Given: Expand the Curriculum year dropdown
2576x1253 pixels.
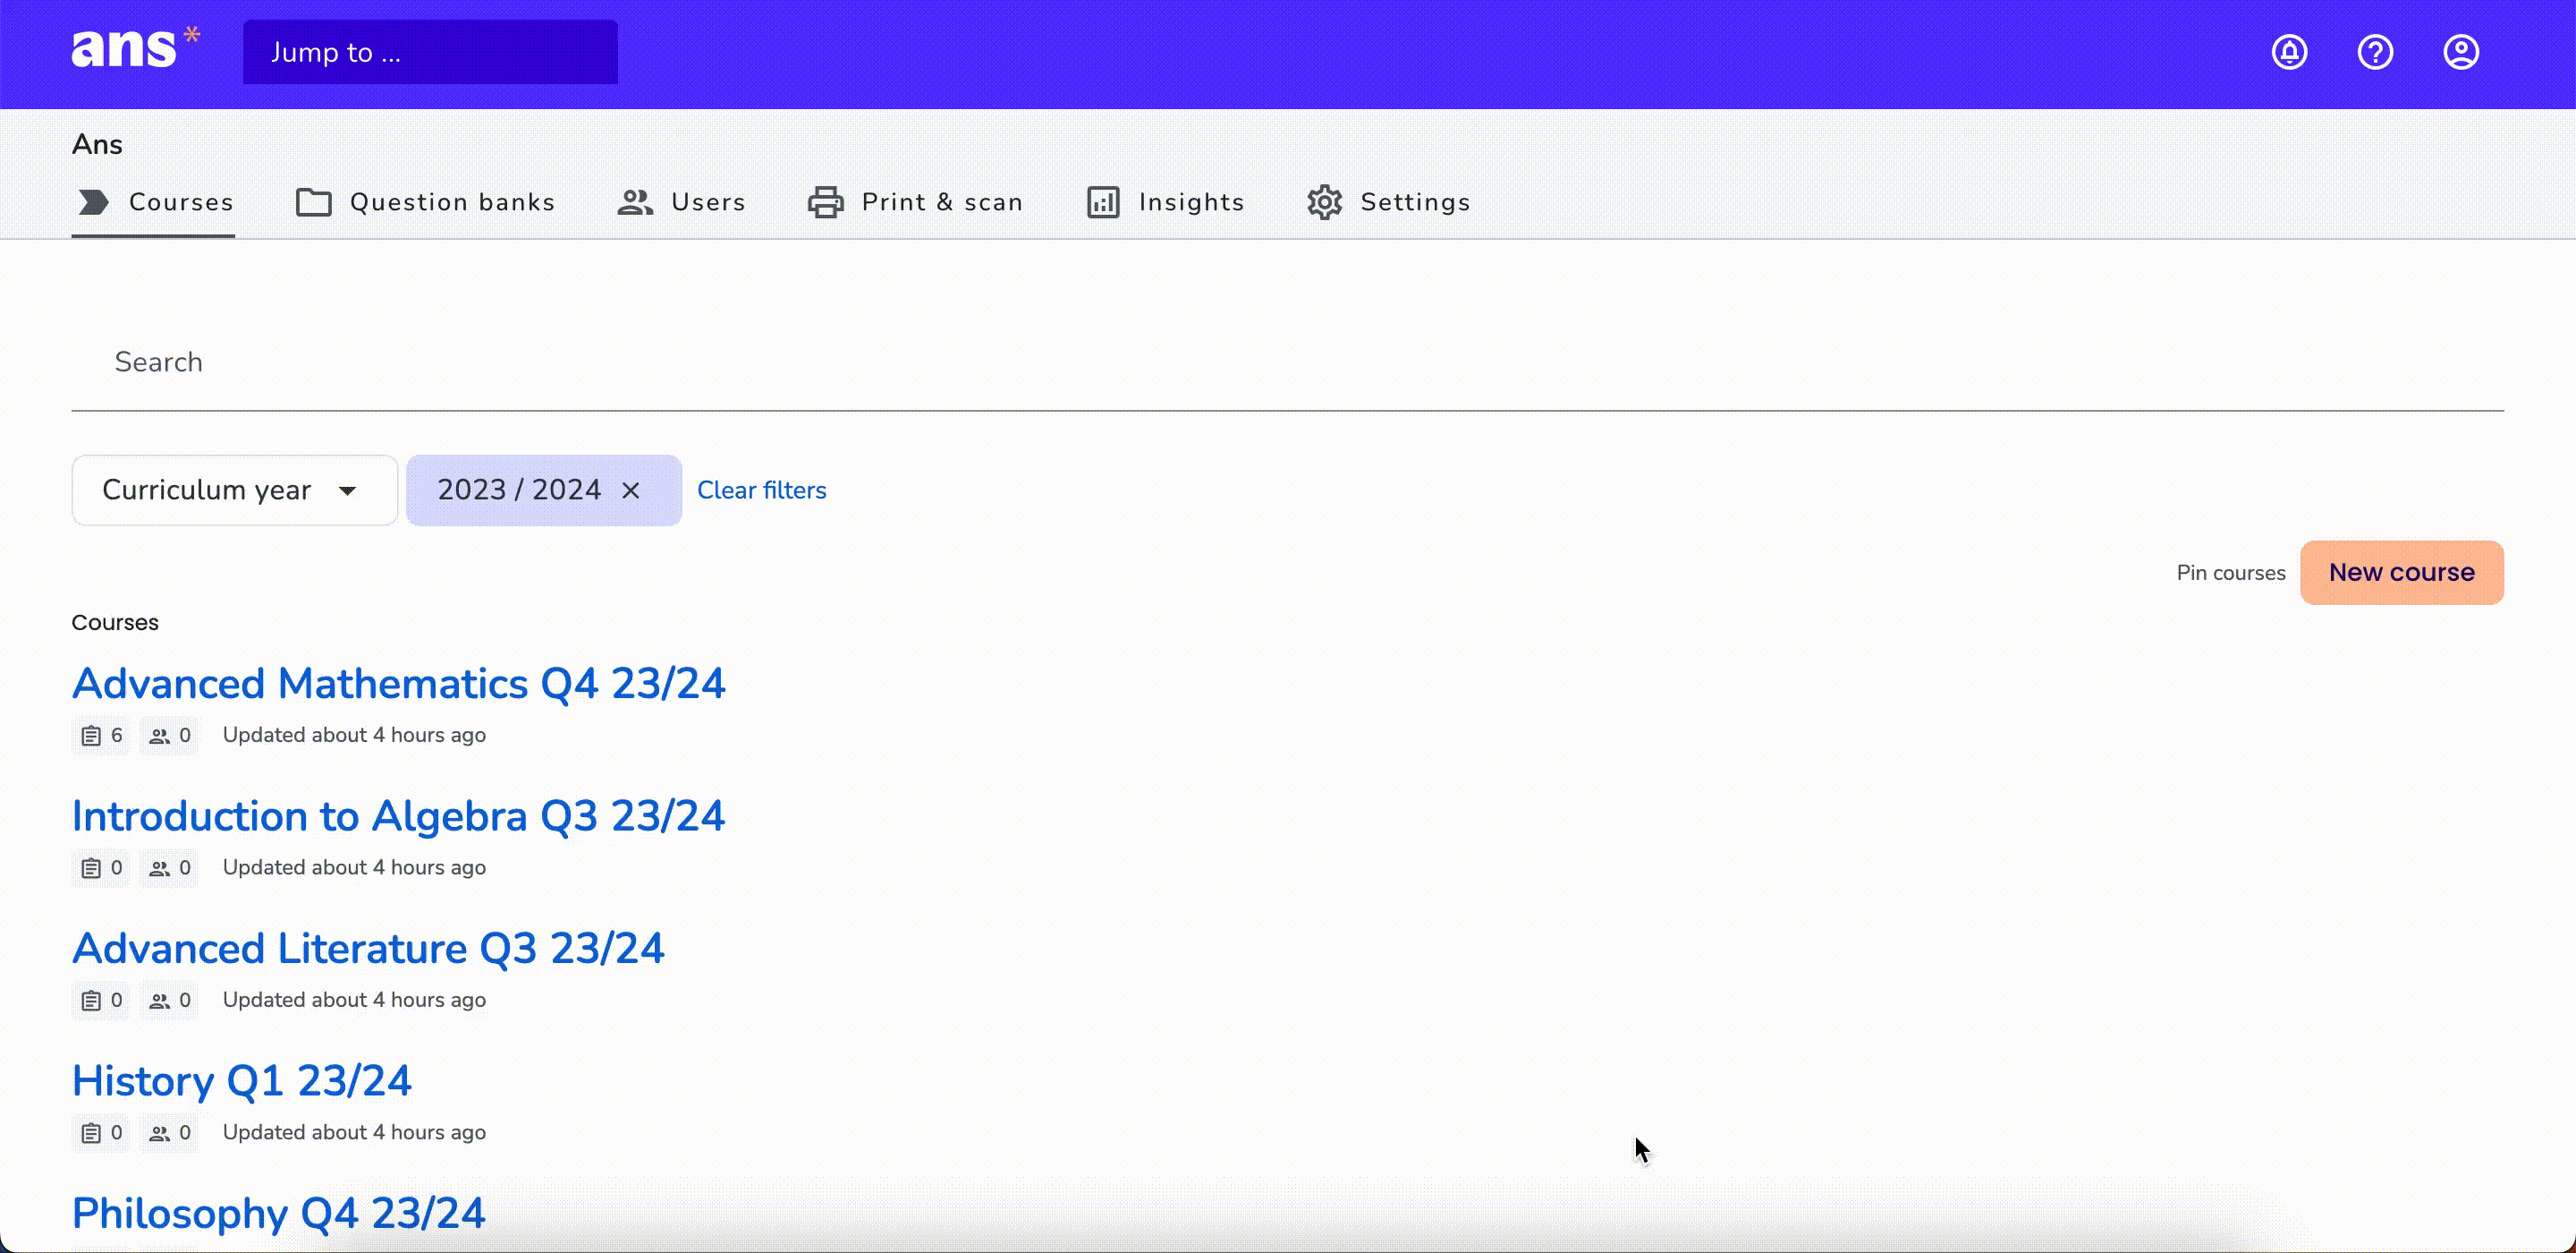Looking at the screenshot, I should [234, 490].
